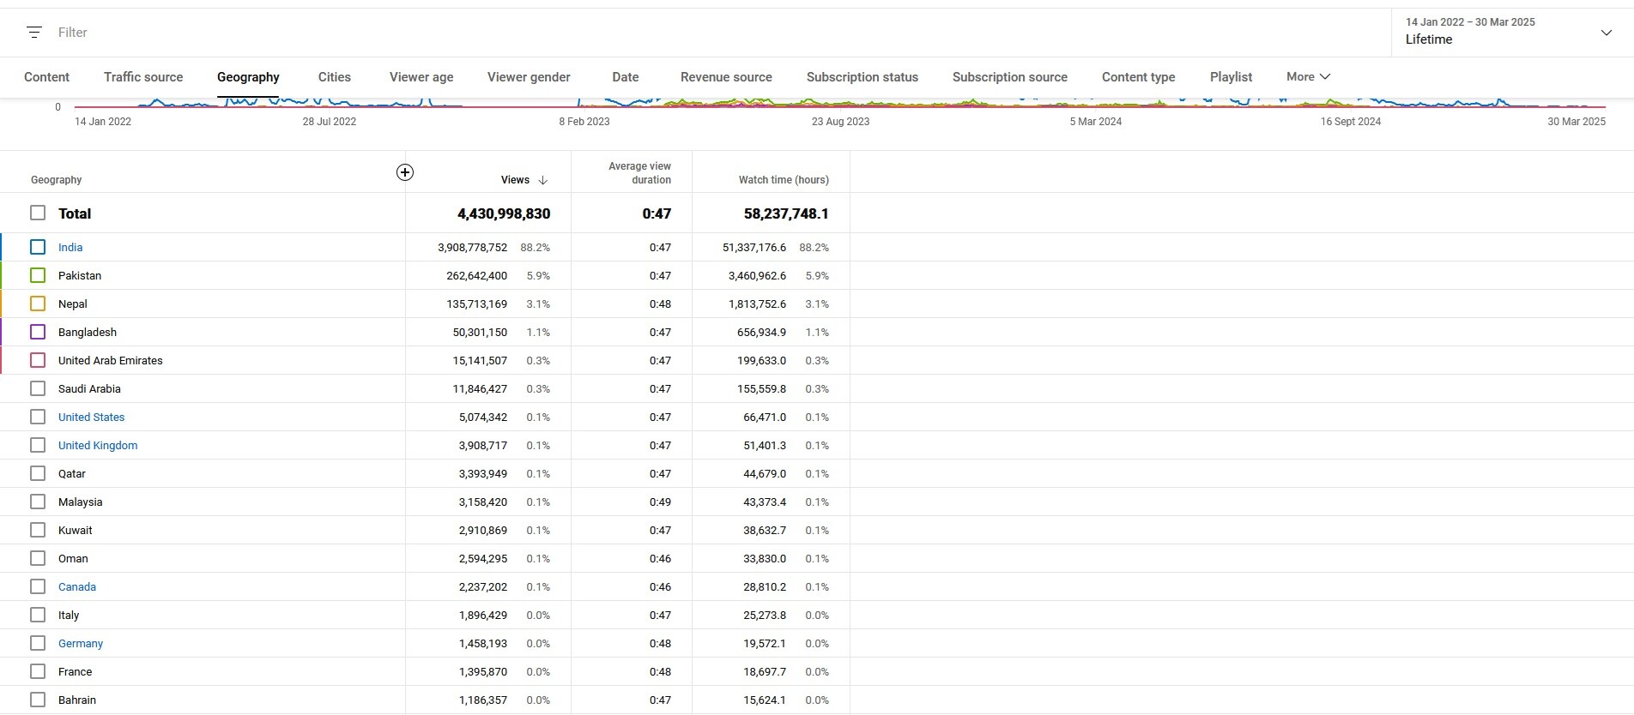Viewport: 1634px width, 715px height.
Task: Uncheck the Pakistan green checkbox
Action: pos(38,275)
